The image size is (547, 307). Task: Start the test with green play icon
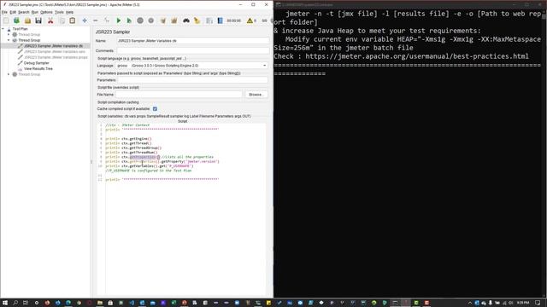pos(119,20)
